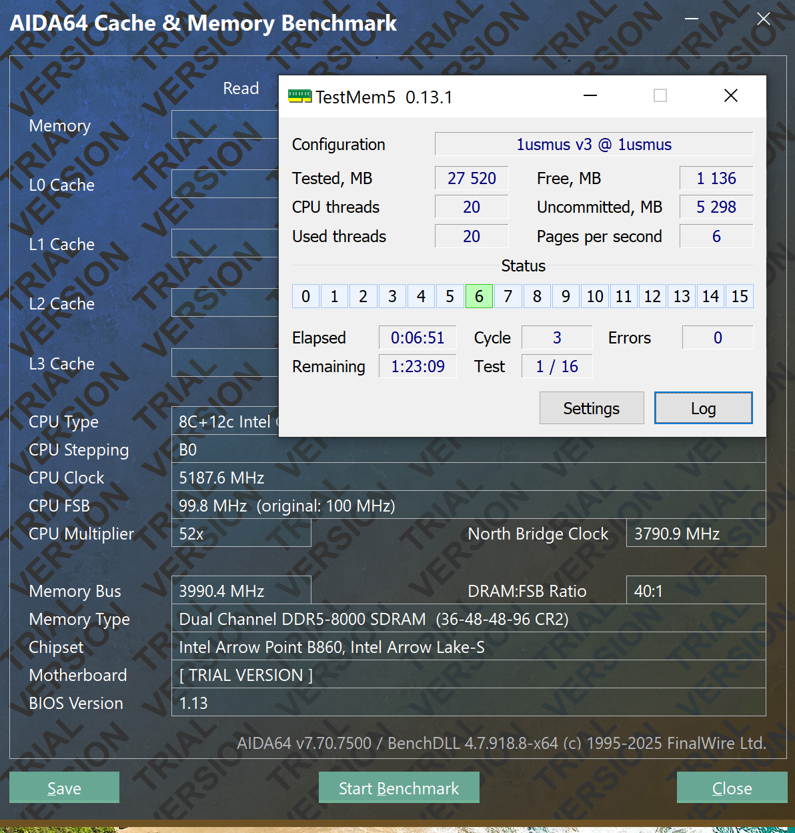Image resolution: width=795 pixels, height=833 pixels.
Task: Click the Memory Bus value '3990.4 MHz'
Action: [241, 591]
